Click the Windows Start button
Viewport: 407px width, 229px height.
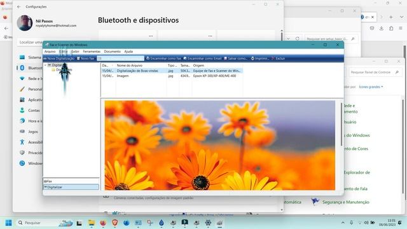(8, 223)
